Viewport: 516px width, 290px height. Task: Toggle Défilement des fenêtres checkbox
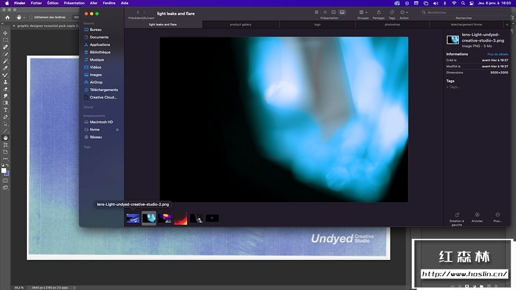pos(31,18)
